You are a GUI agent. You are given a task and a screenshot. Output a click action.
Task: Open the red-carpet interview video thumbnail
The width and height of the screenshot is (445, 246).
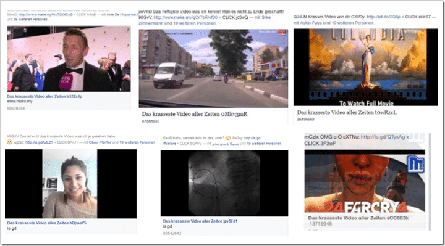point(69,59)
